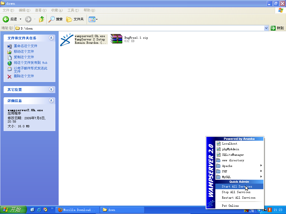Click the 以电子邮件形式发送此文件 link

point(31,70)
